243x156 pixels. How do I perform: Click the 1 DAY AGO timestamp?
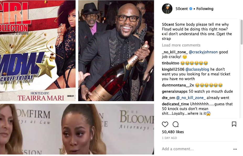pos(169,138)
